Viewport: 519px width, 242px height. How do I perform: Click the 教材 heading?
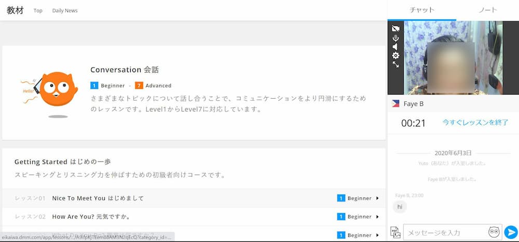pos(15,10)
